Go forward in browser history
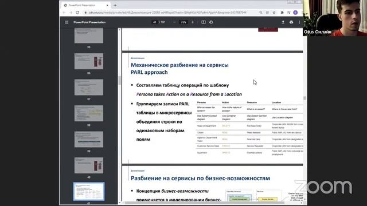 [x=71, y=13]
